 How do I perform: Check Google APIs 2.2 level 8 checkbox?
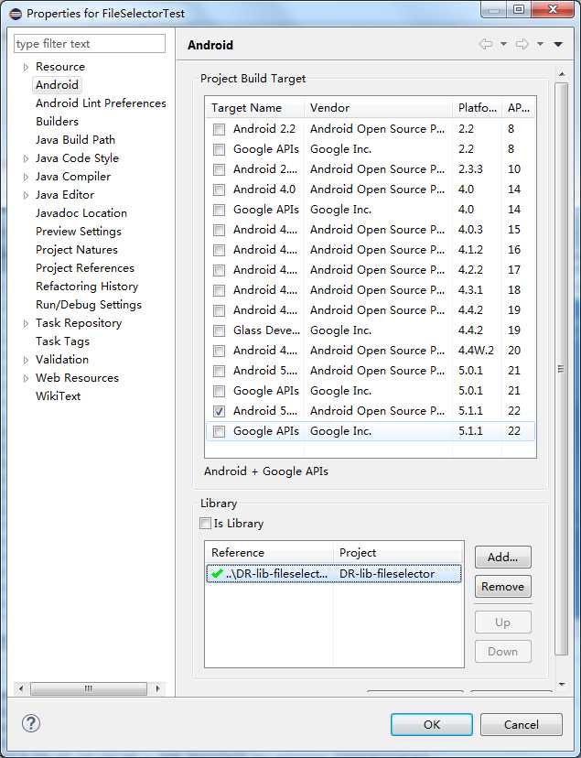(219, 149)
